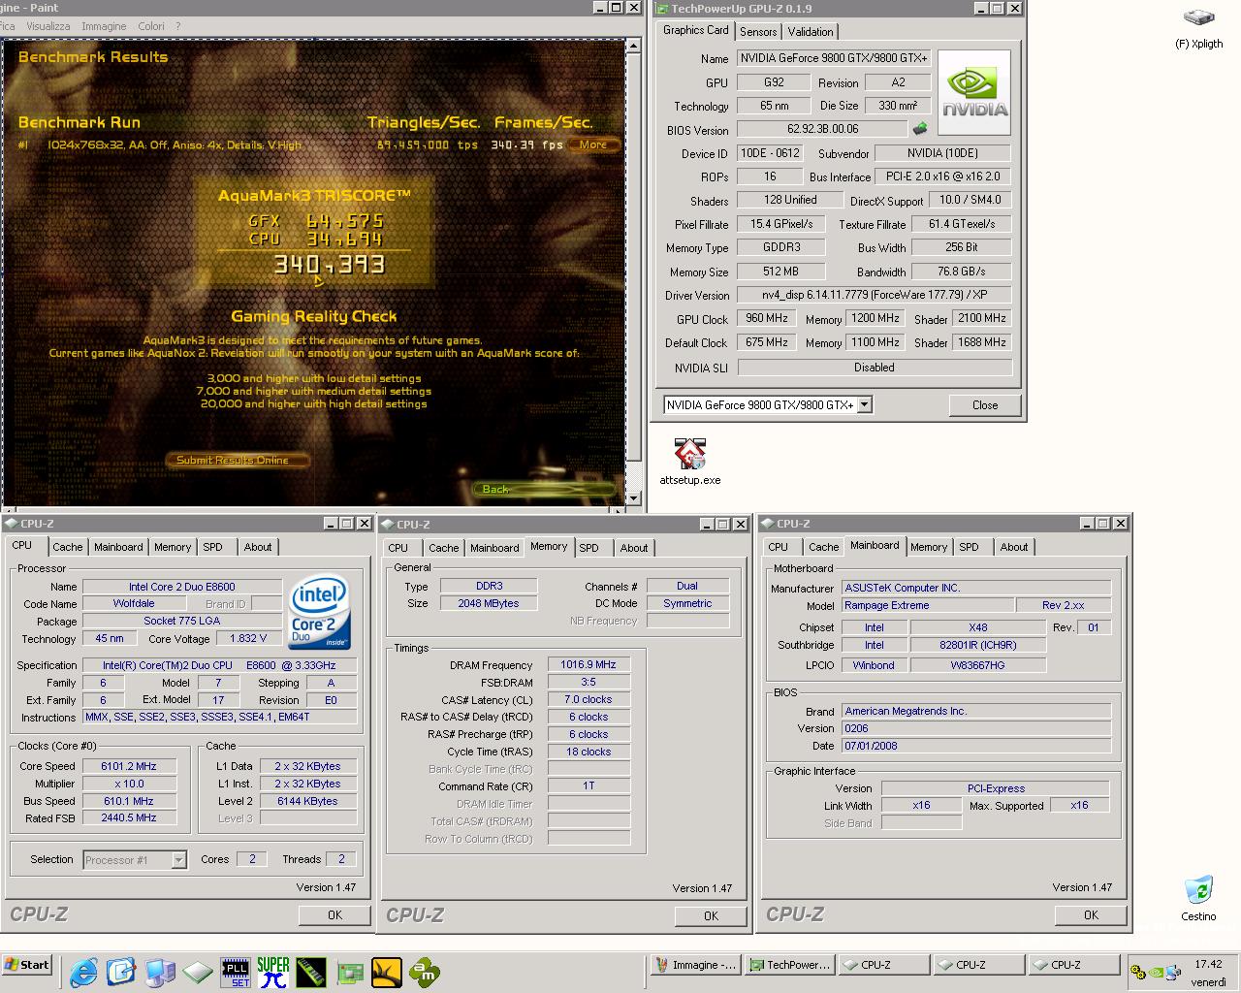Click the taskbar clock showing 17.42
The width and height of the screenshot is (1241, 993).
click(x=1208, y=964)
